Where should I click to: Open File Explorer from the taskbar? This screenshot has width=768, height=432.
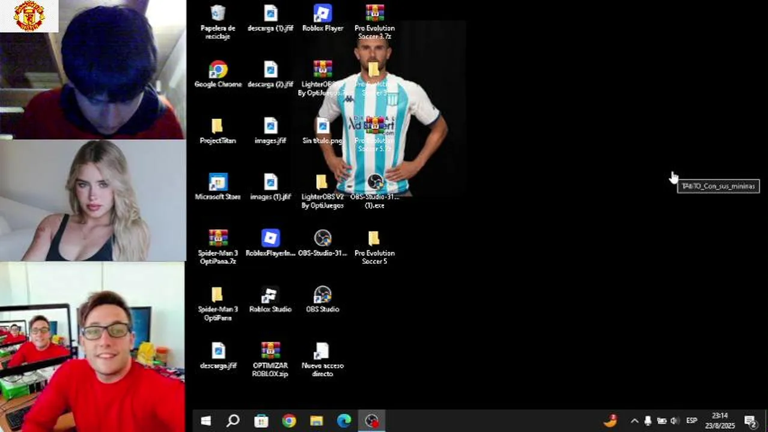[316, 421]
